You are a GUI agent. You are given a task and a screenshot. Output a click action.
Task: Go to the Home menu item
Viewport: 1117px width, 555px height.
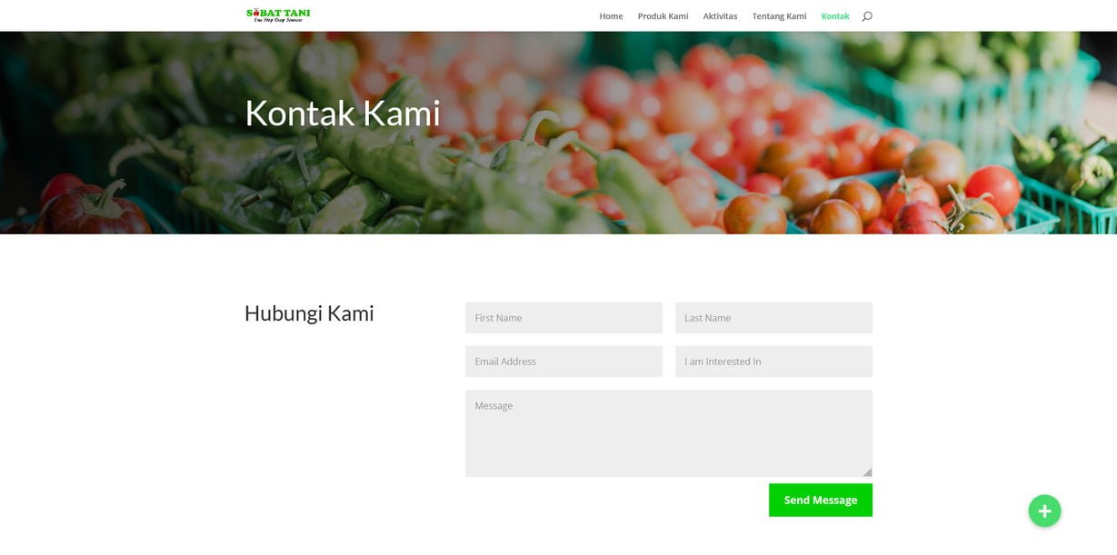click(x=611, y=16)
